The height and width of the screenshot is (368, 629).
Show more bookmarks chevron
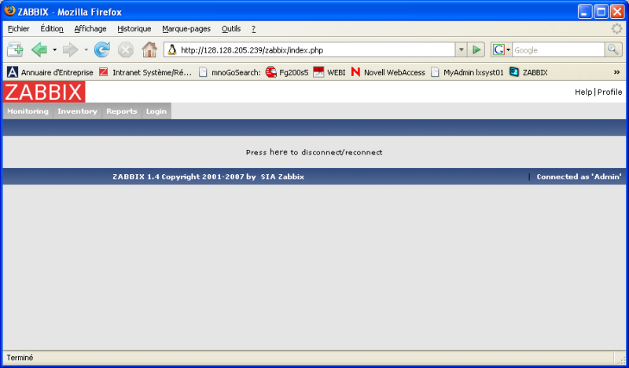(x=617, y=72)
